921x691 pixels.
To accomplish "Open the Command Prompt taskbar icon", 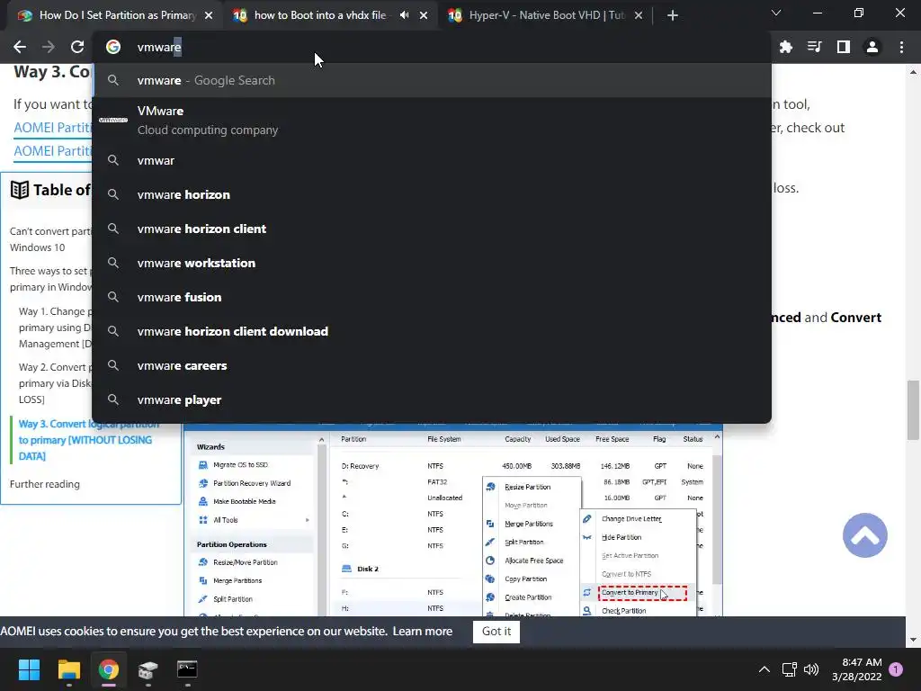I will coord(187,669).
